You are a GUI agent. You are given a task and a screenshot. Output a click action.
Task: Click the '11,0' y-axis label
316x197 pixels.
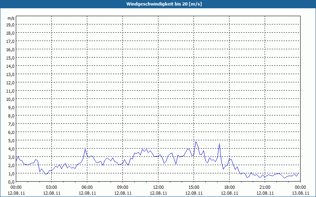pos(11,91)
